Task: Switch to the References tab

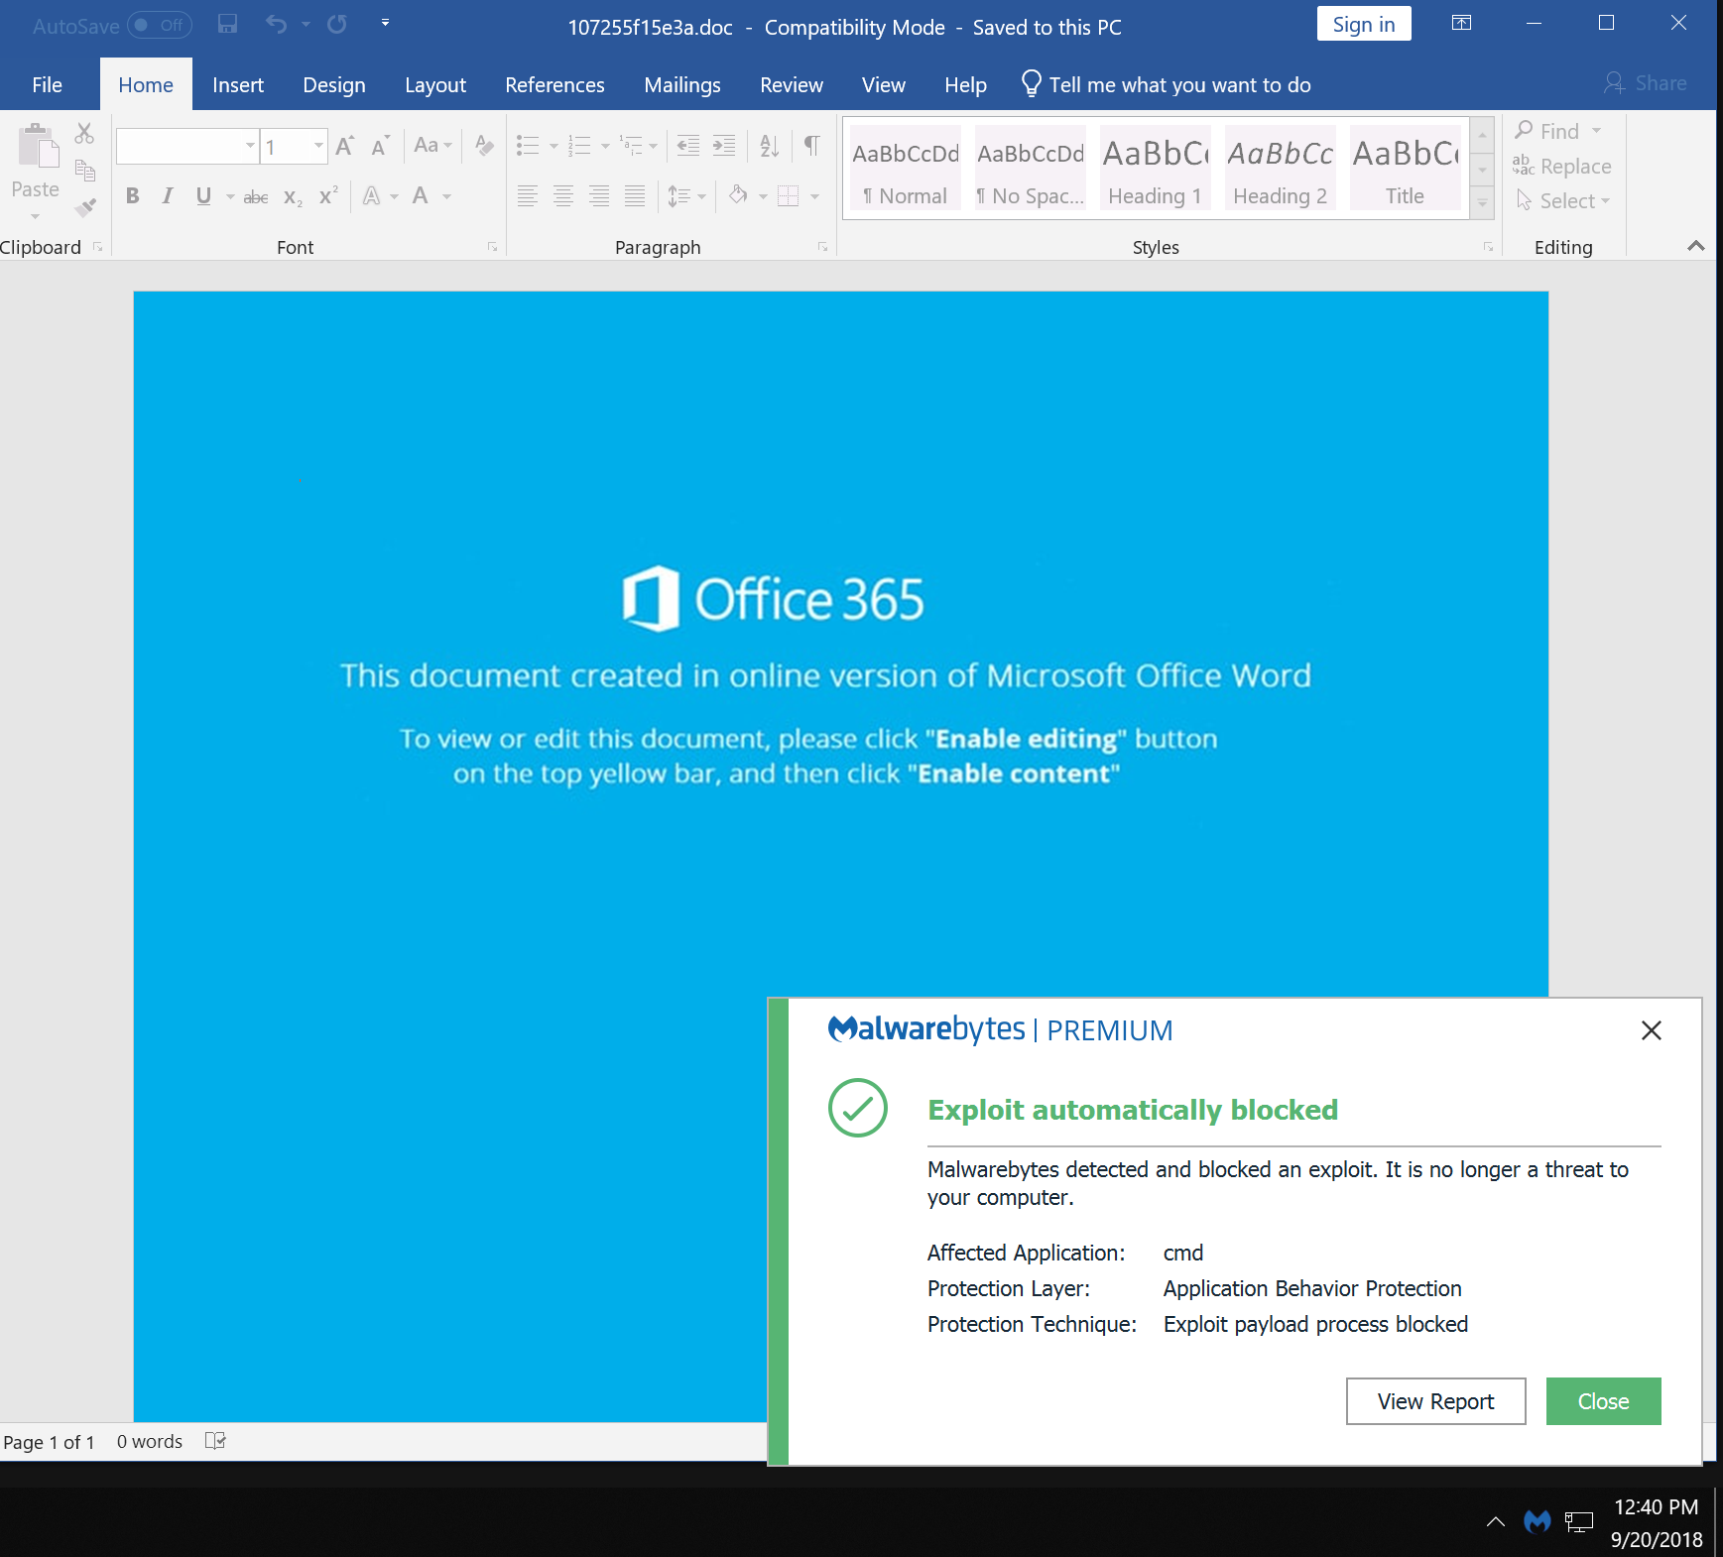Action: point(554,85)
